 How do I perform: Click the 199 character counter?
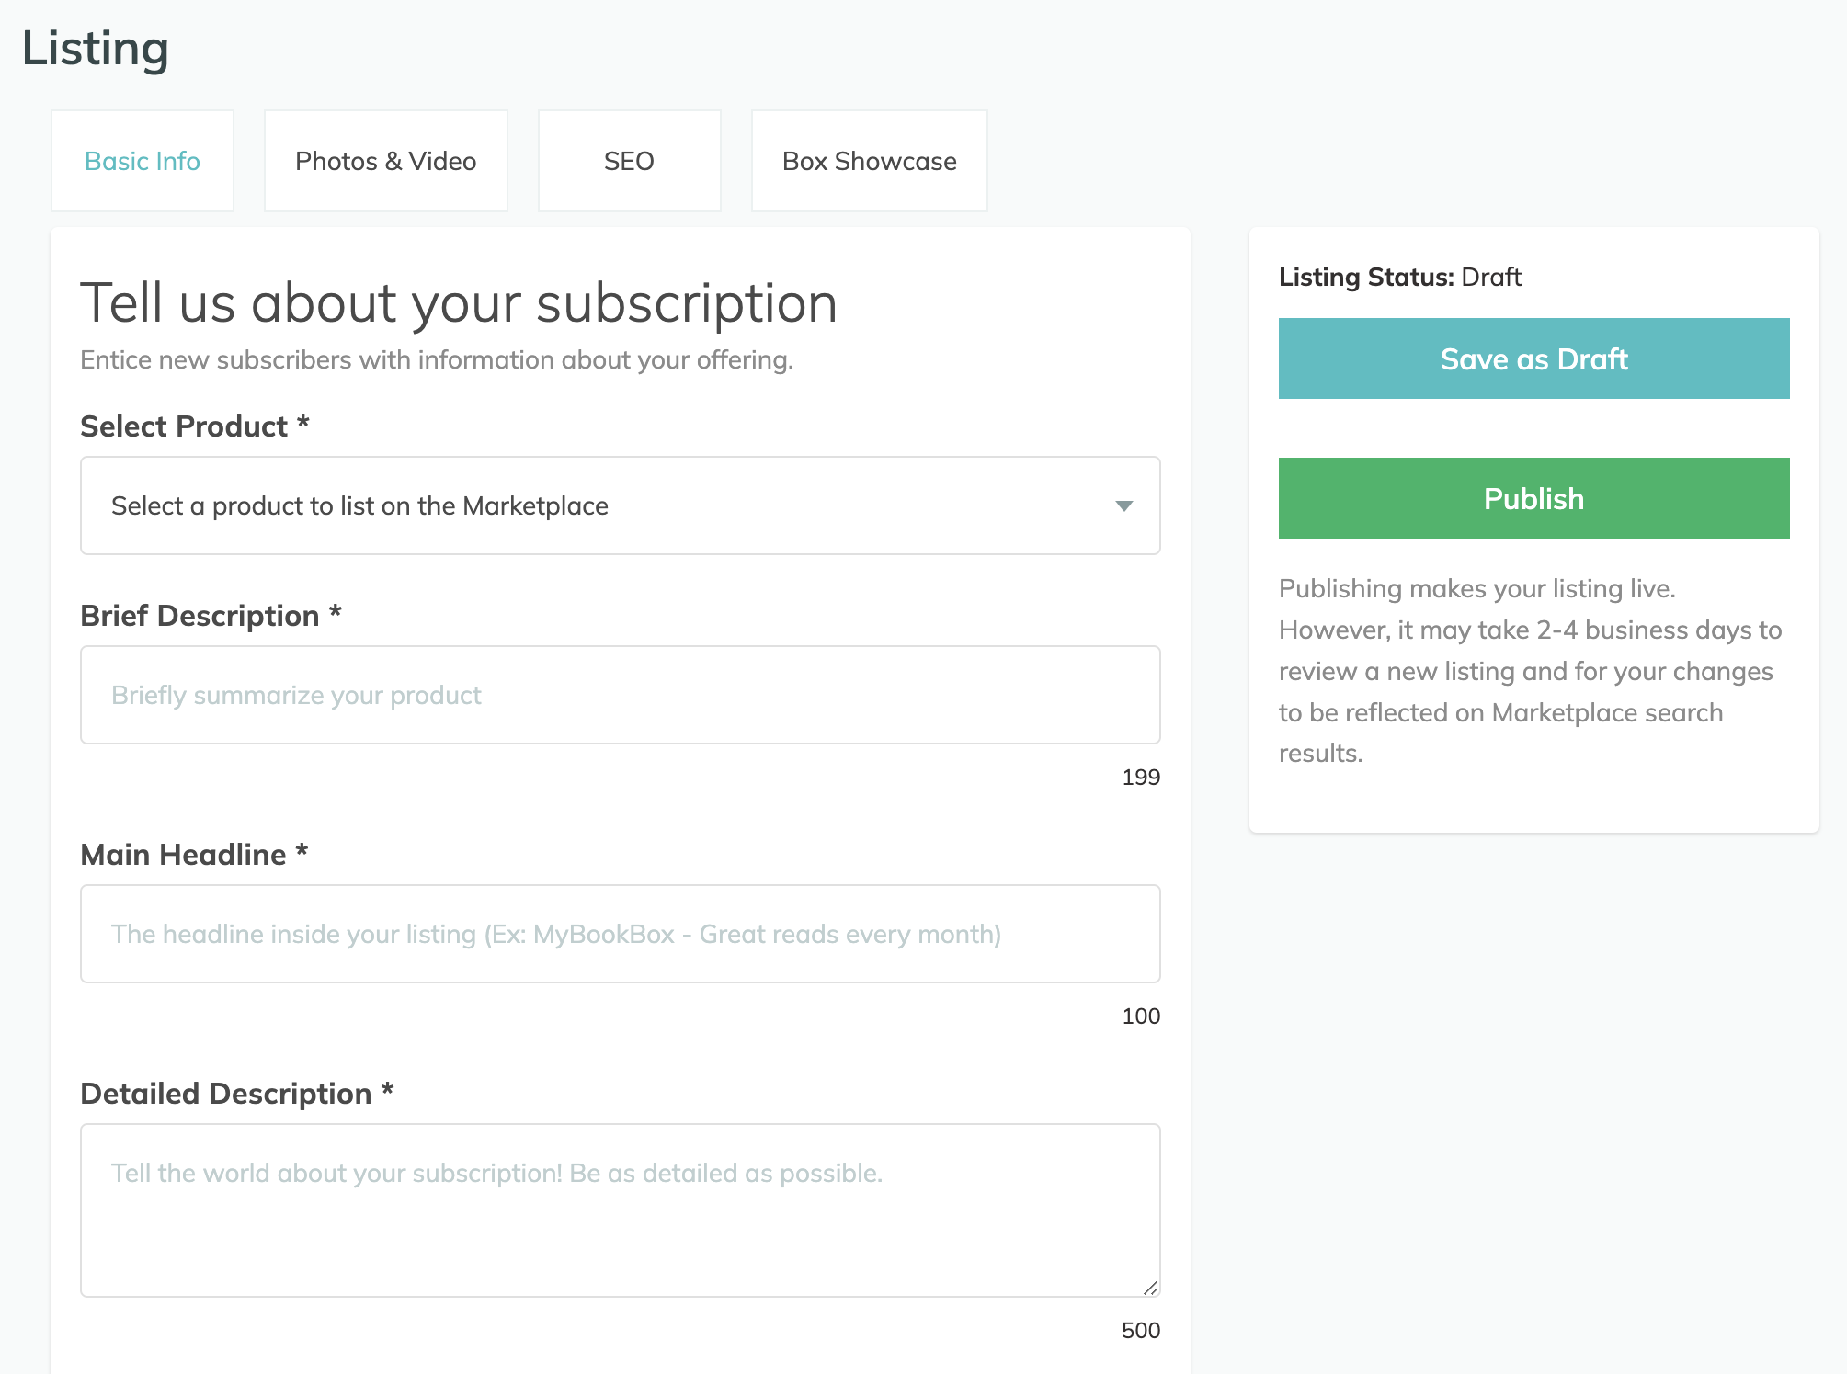1140,778
